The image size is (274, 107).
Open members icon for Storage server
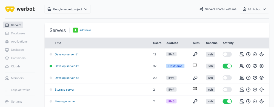(x=242, y=90)
